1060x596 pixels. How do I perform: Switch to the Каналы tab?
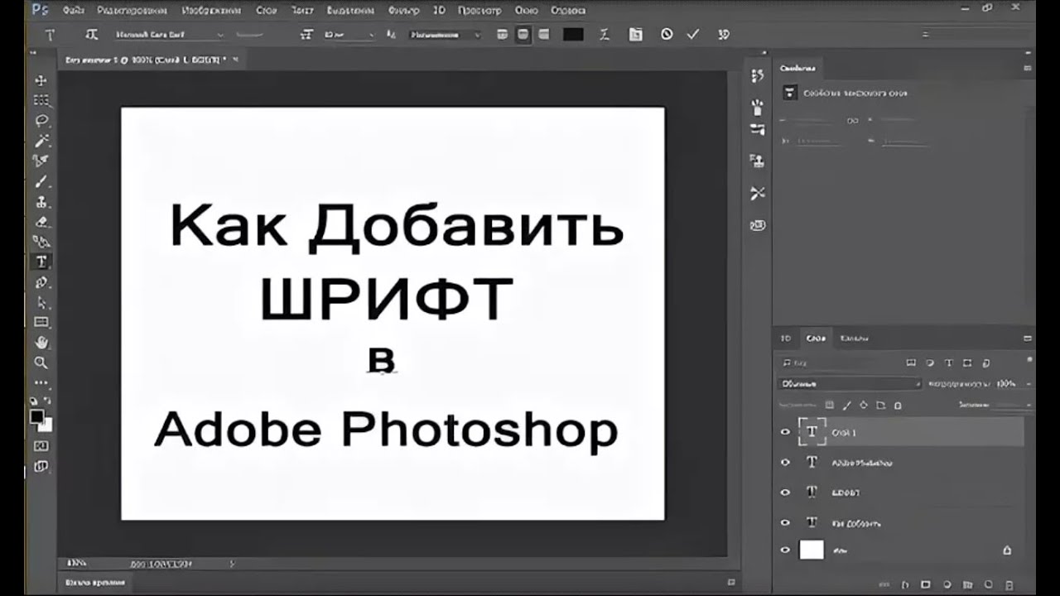point(854,339)
